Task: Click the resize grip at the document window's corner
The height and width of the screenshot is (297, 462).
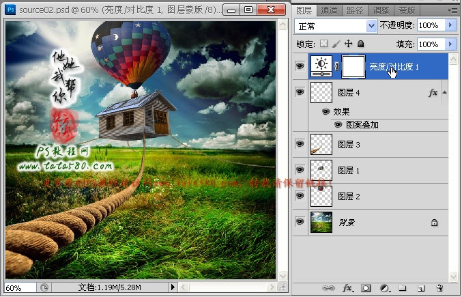Action: (x=283, y=287)
